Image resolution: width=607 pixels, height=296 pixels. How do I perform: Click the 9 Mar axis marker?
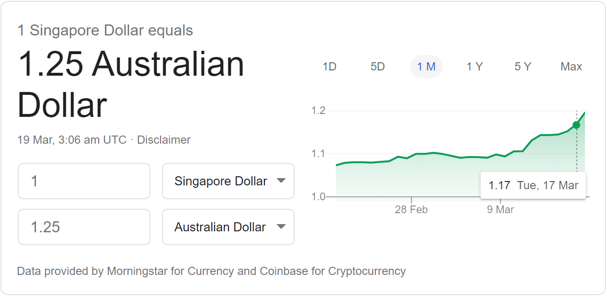(501, 209)
